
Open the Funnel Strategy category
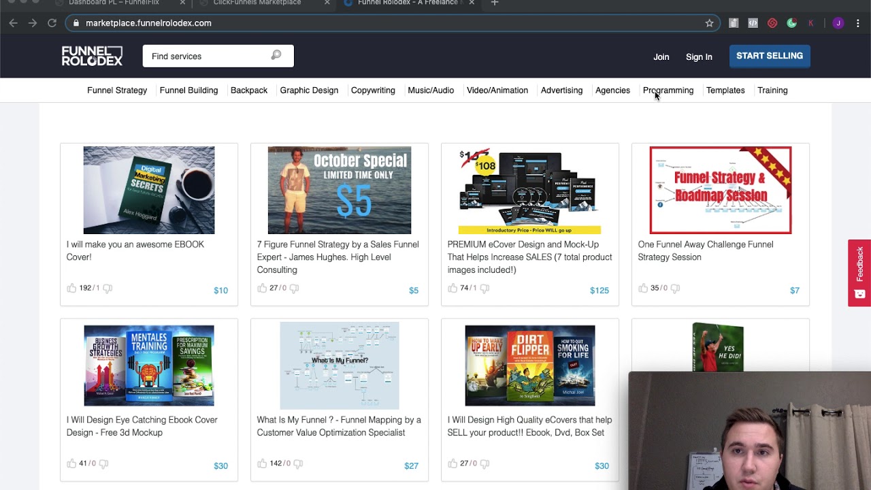(x=117, y=90)
